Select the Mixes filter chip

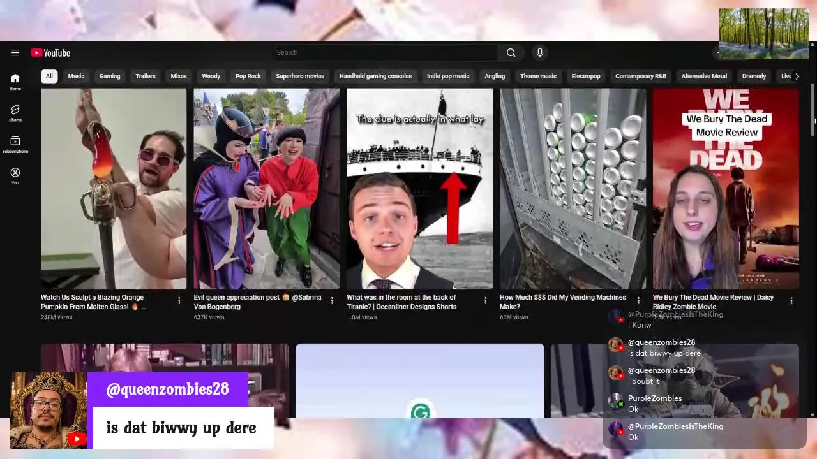pos(179,76)
